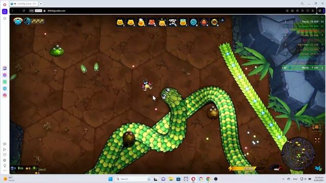Open the friends icon at bottom right
This screenshot has height=183, width=326.
pyautogui.click(x=318, y=168)
